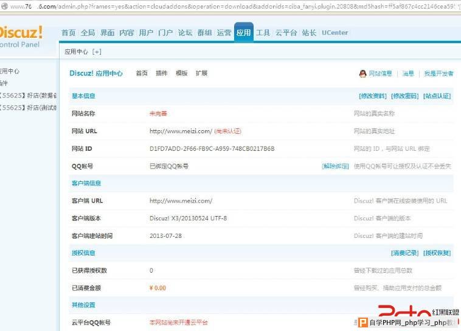Open the [消费记录] link
The height and width of the screenshot is (331, 461).
[405, 253]
